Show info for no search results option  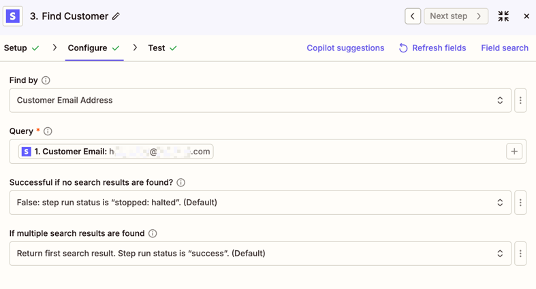point(181,182)
